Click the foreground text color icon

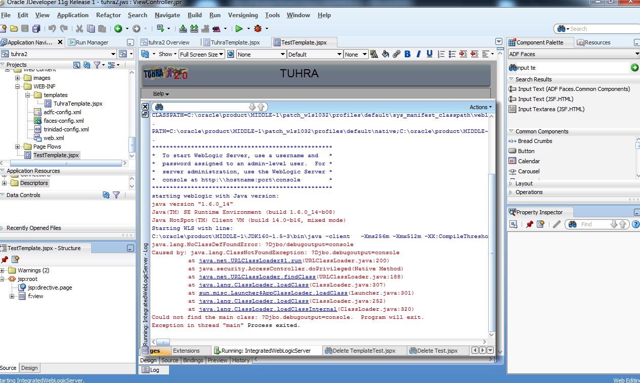(x=374, y=54)
